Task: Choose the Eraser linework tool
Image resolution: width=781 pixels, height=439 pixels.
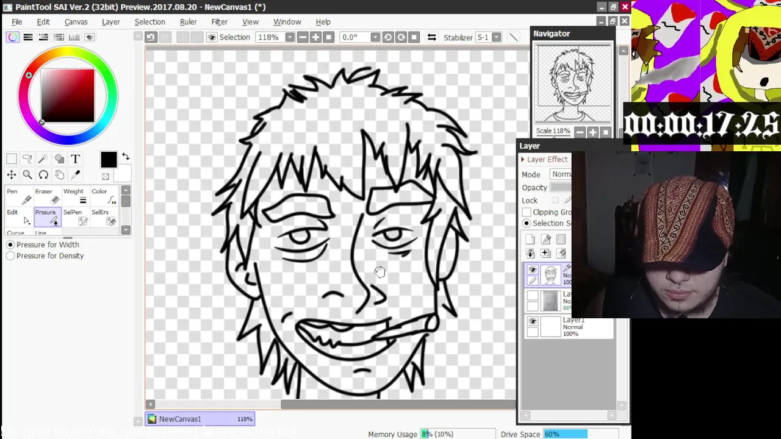Action: pyautogui.click(x=46, y=196)
